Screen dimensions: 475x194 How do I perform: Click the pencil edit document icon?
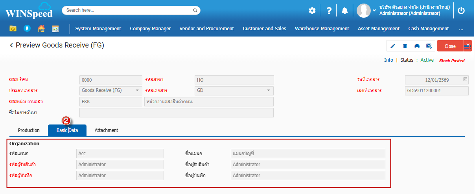click(x=392, y=46)
